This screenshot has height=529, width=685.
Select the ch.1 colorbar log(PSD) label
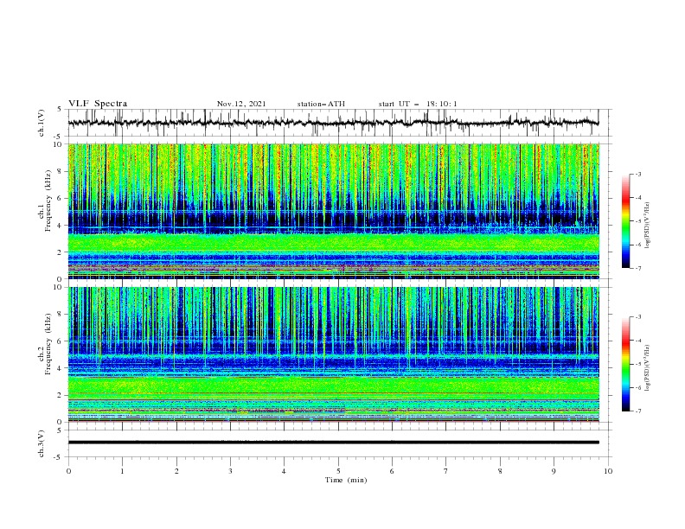point(647,226)
